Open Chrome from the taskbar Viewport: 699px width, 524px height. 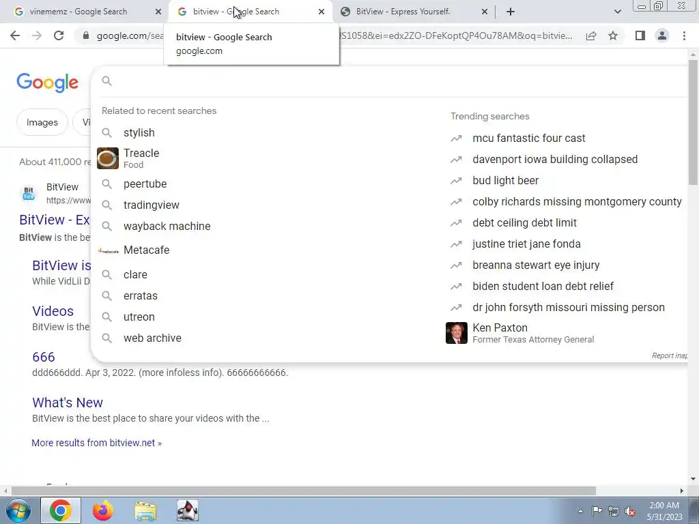coord(61,510)
